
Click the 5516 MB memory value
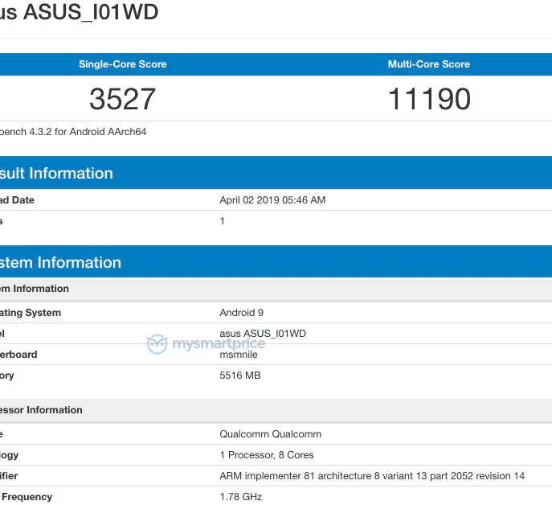pyautogui.click(x=240, y=376)
